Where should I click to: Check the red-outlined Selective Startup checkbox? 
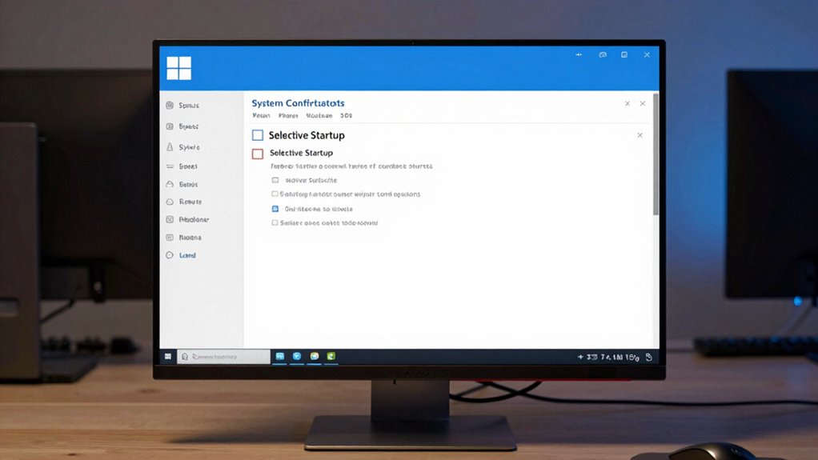(257, 154)
